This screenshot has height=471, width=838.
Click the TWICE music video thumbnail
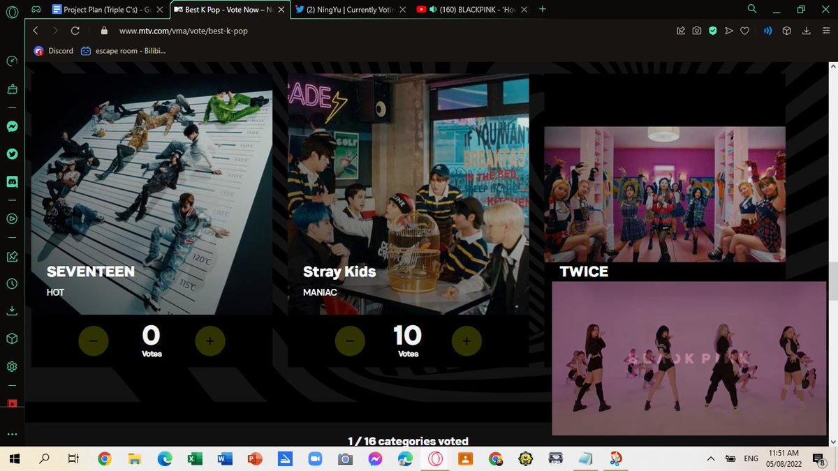coord(665,194)
